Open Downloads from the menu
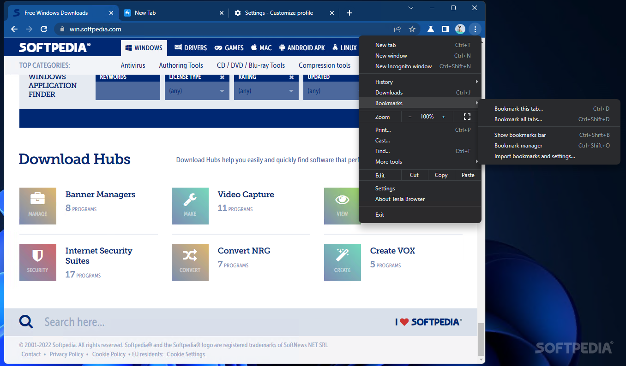Image resolution: width=626 pixels, height=366 pixels. coord(420,93)
